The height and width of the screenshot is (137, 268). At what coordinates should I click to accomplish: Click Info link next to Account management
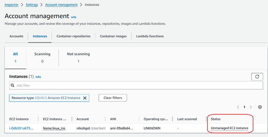(x=73, y=17)
